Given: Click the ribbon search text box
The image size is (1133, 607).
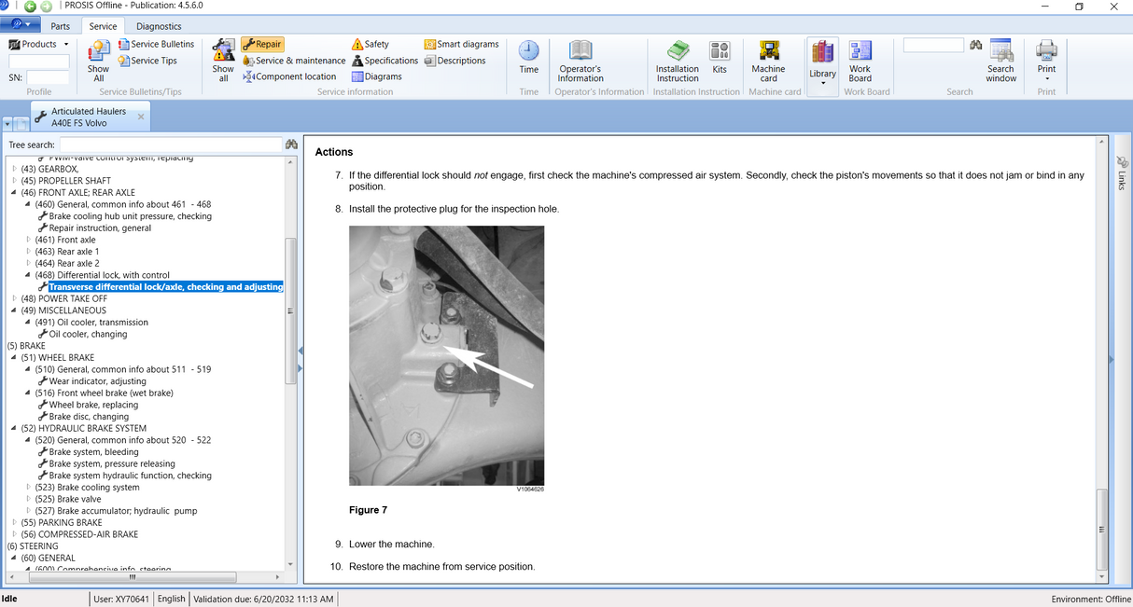Looking at the screenshot, I should point(933,45).
